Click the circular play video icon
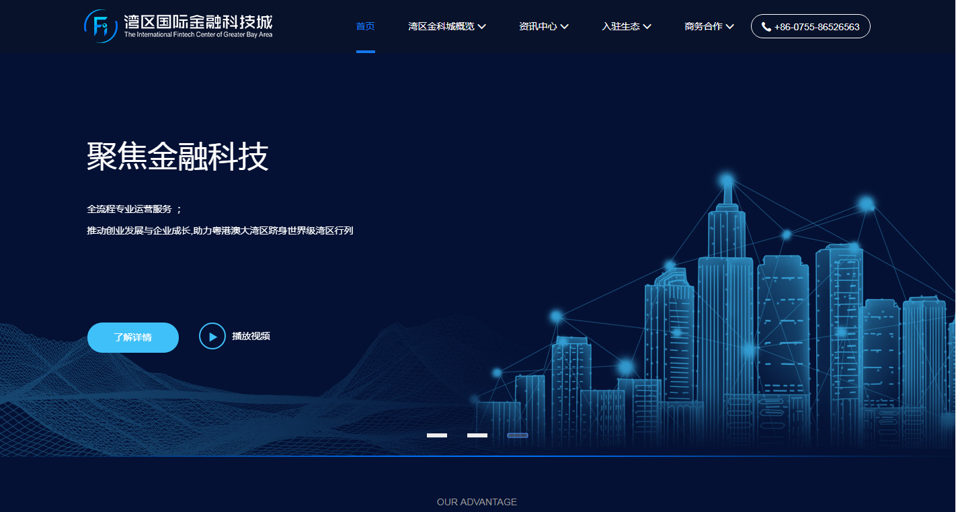This screenshot has height=512, width=956. click(x=212, y=337)
